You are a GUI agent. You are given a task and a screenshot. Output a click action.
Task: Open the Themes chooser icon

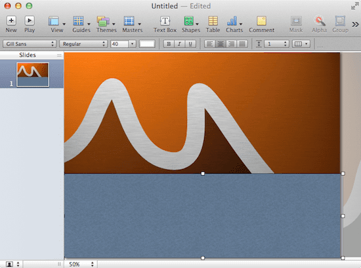pyautogui.click(x=103, y=21)
